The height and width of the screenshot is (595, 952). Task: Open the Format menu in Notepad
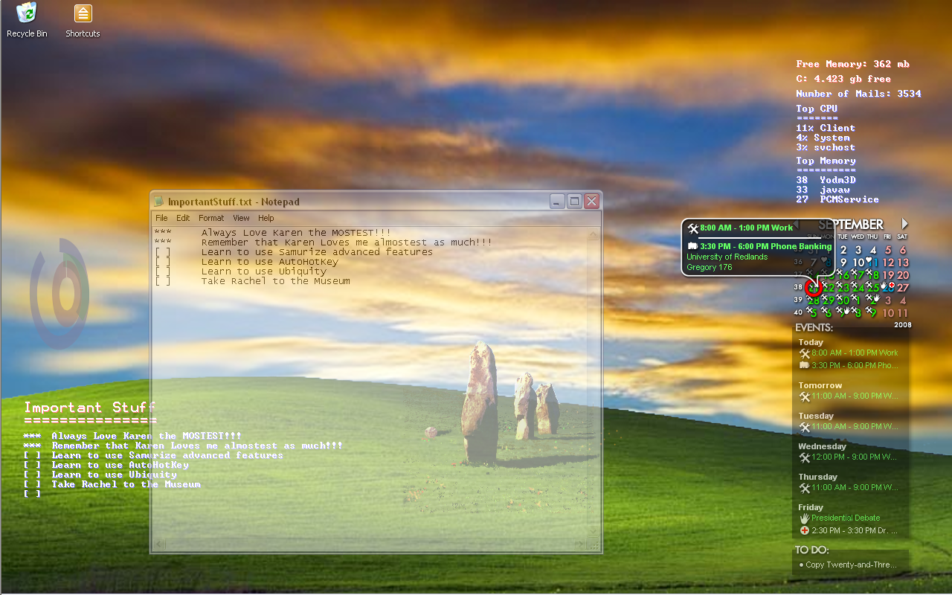[x=211, y=218]
